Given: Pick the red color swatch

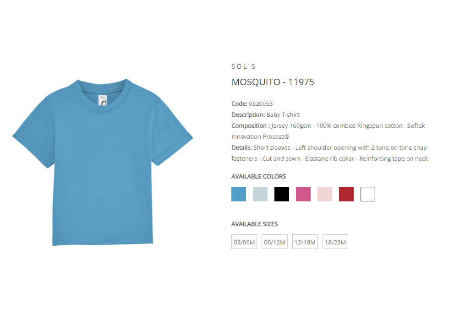Looking at the screenshot, I should (346, 194).
